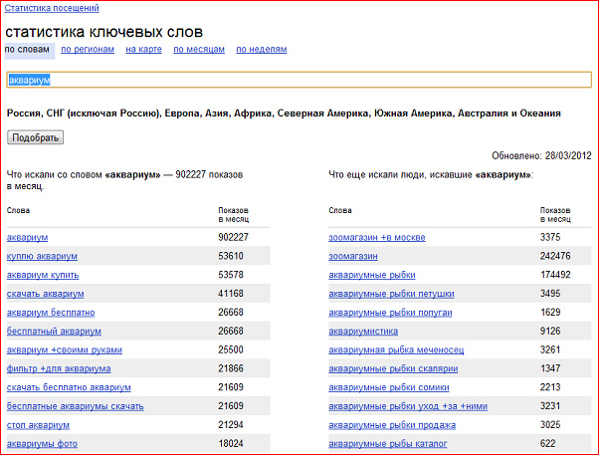Open the на карте tab
Viewport: 599px width, 455px height.
pos(143,49)
